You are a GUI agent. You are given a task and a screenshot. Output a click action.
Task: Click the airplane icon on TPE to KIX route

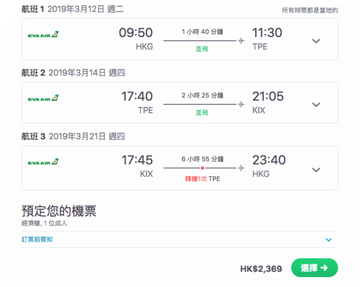coord(241,104)
